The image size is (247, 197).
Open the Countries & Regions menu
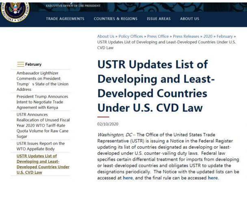pos(115,19)
